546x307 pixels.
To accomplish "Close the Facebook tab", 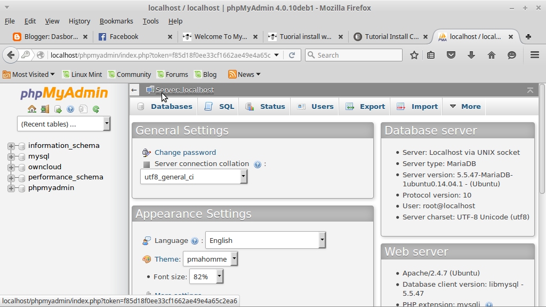I will coord(170,37).
